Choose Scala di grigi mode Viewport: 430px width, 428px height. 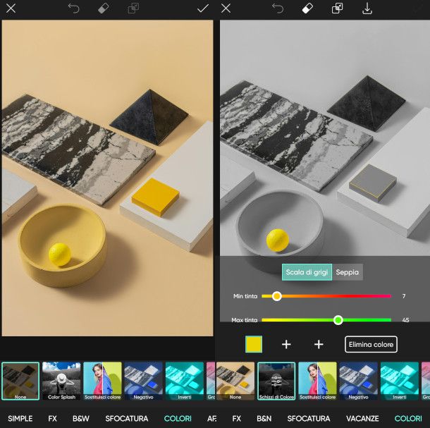tap(307, 272)
